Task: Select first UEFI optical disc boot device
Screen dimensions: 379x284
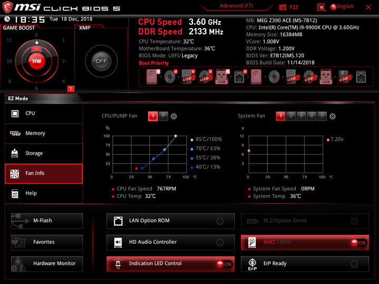Action: click(170, 77)
